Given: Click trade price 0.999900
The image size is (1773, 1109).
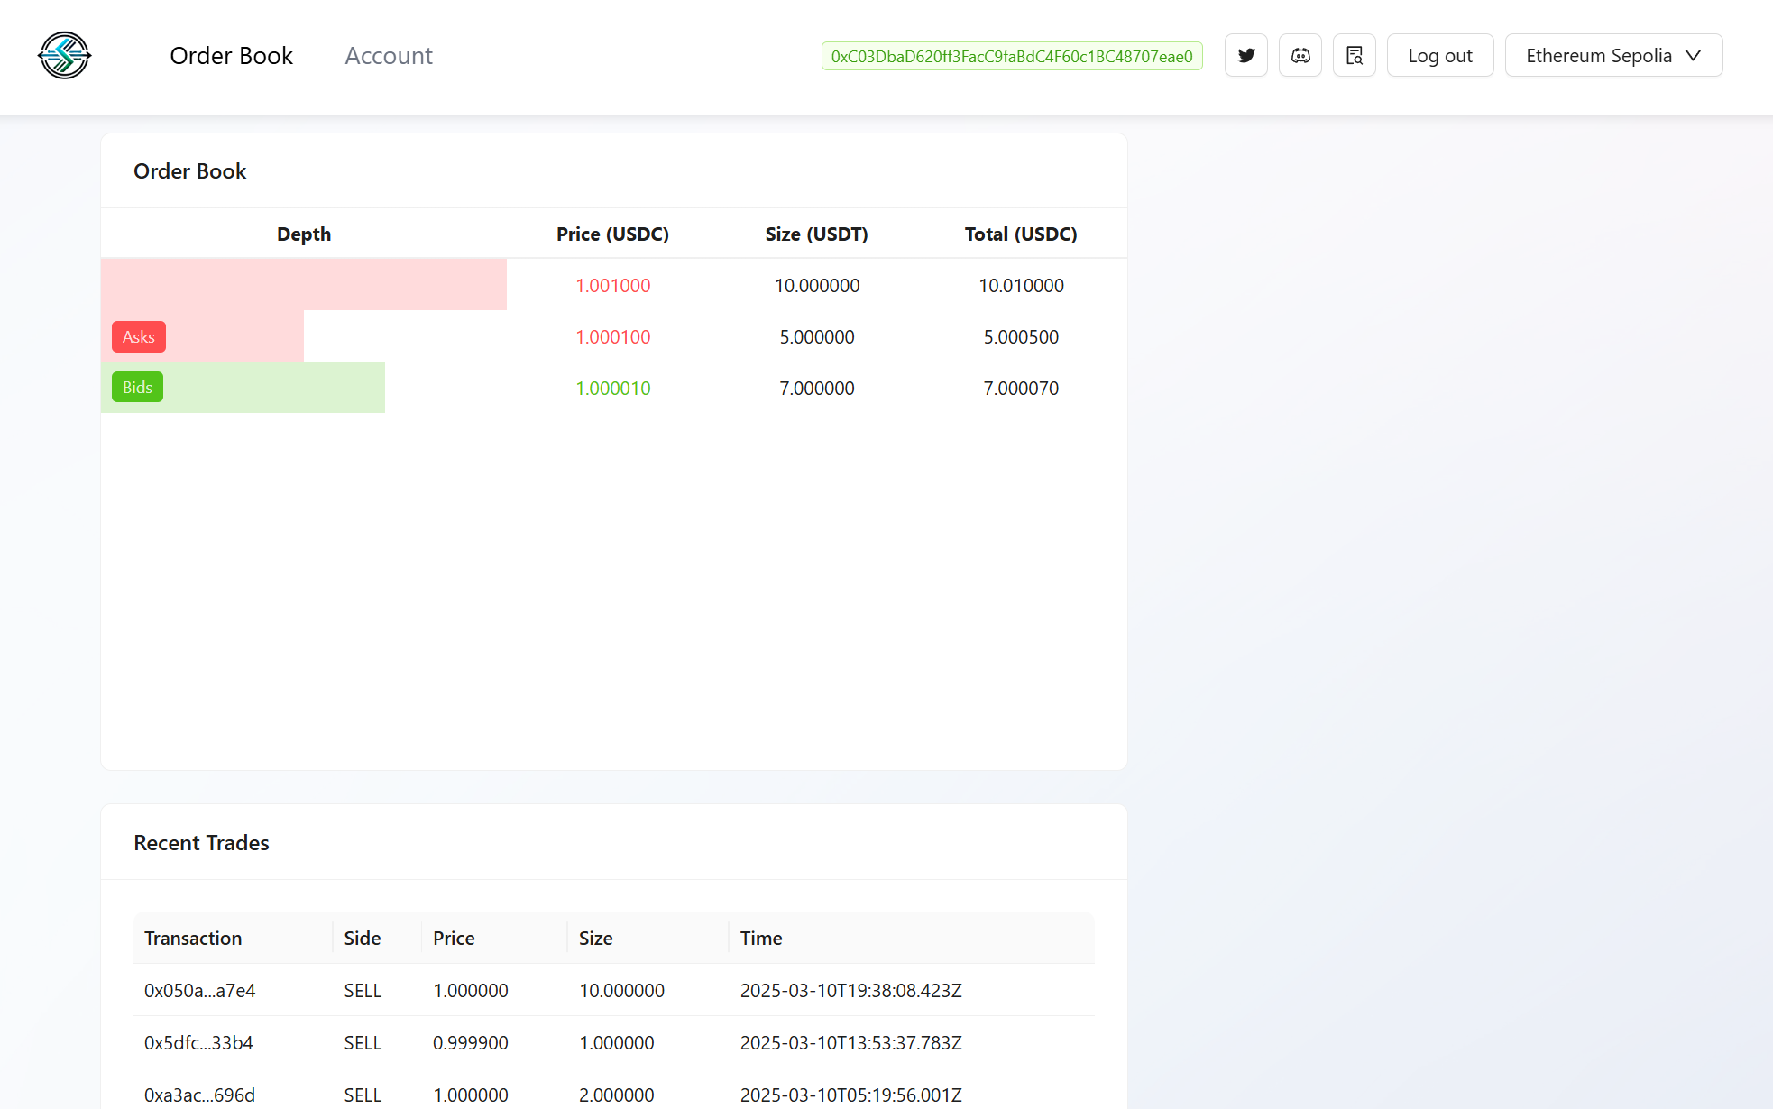Looking at the screenshot, I should [x=471, y=1043].
